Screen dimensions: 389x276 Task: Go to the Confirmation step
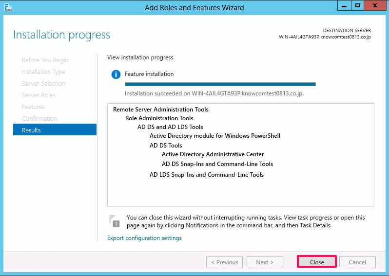(39, 118)
